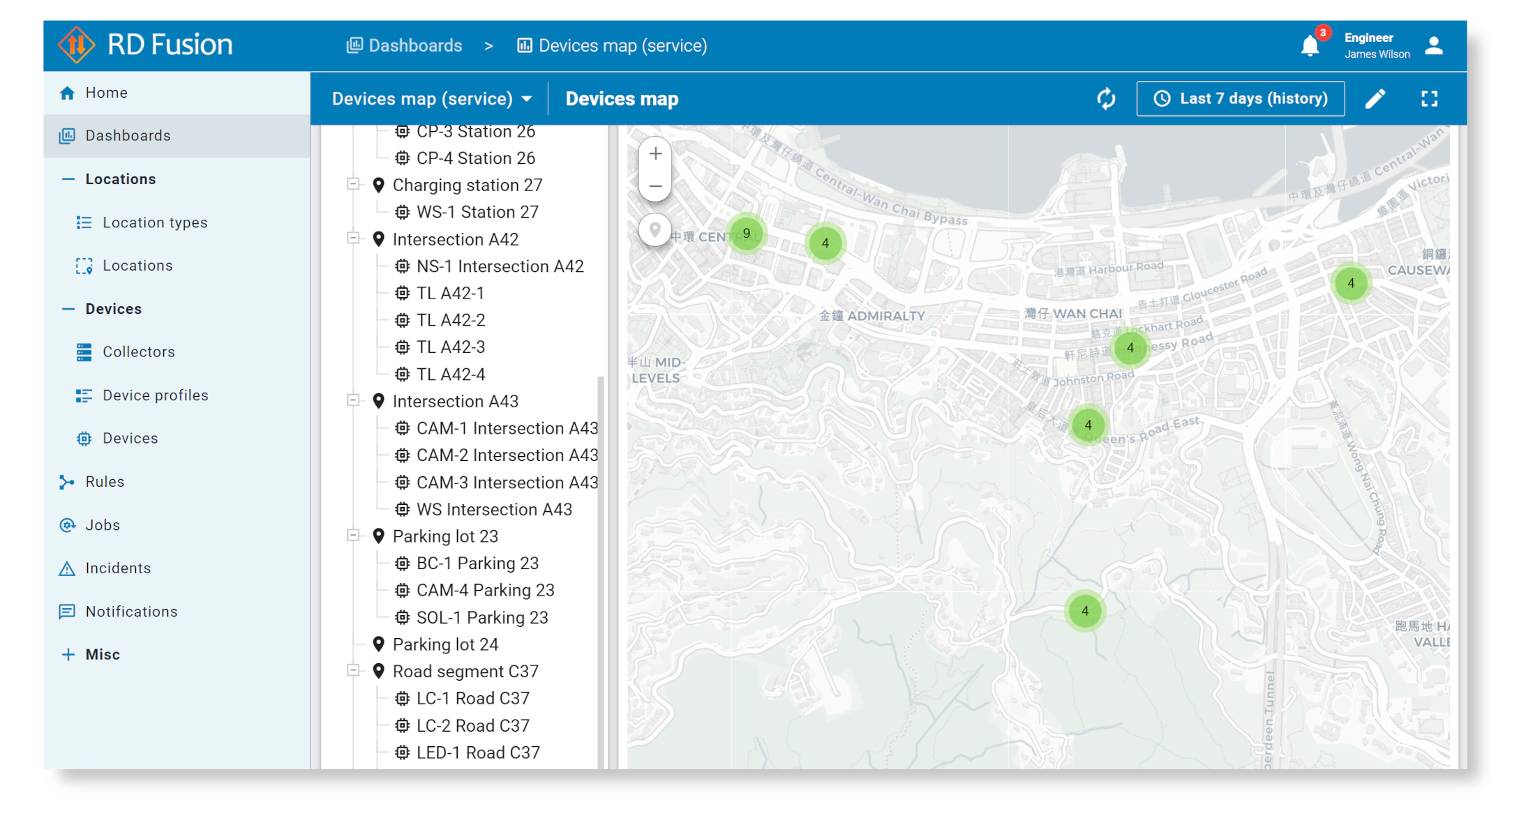Click the cluster marker showing 9
Image resolution: width=1519 pixels, height=816 pixels.
coord(746,234)
